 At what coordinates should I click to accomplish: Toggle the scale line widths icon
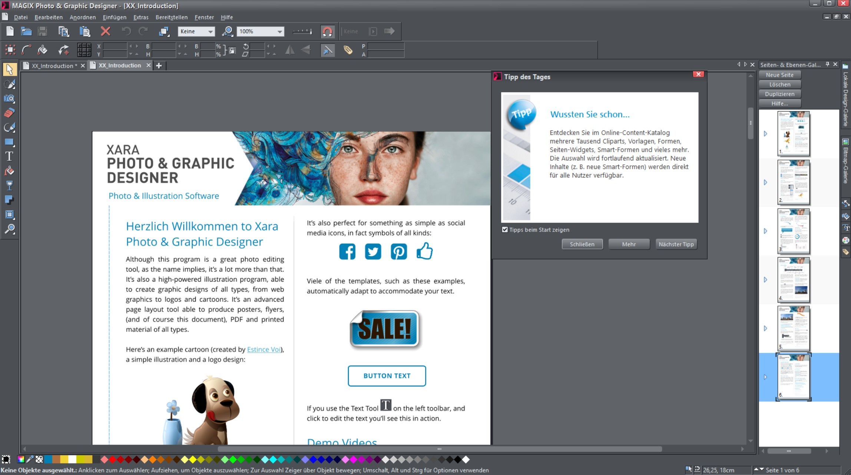click(x=328, y=50)
